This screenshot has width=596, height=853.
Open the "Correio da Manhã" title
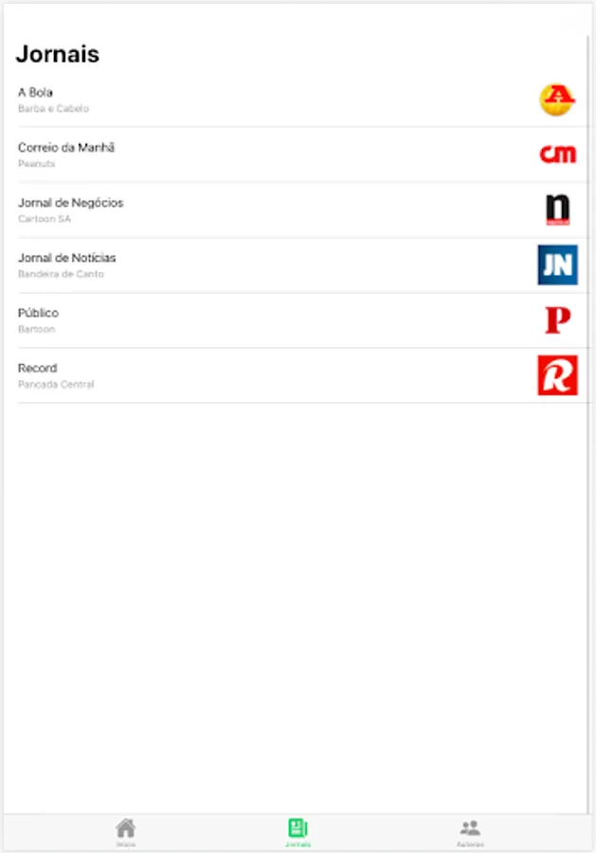[x=66, y=148]
